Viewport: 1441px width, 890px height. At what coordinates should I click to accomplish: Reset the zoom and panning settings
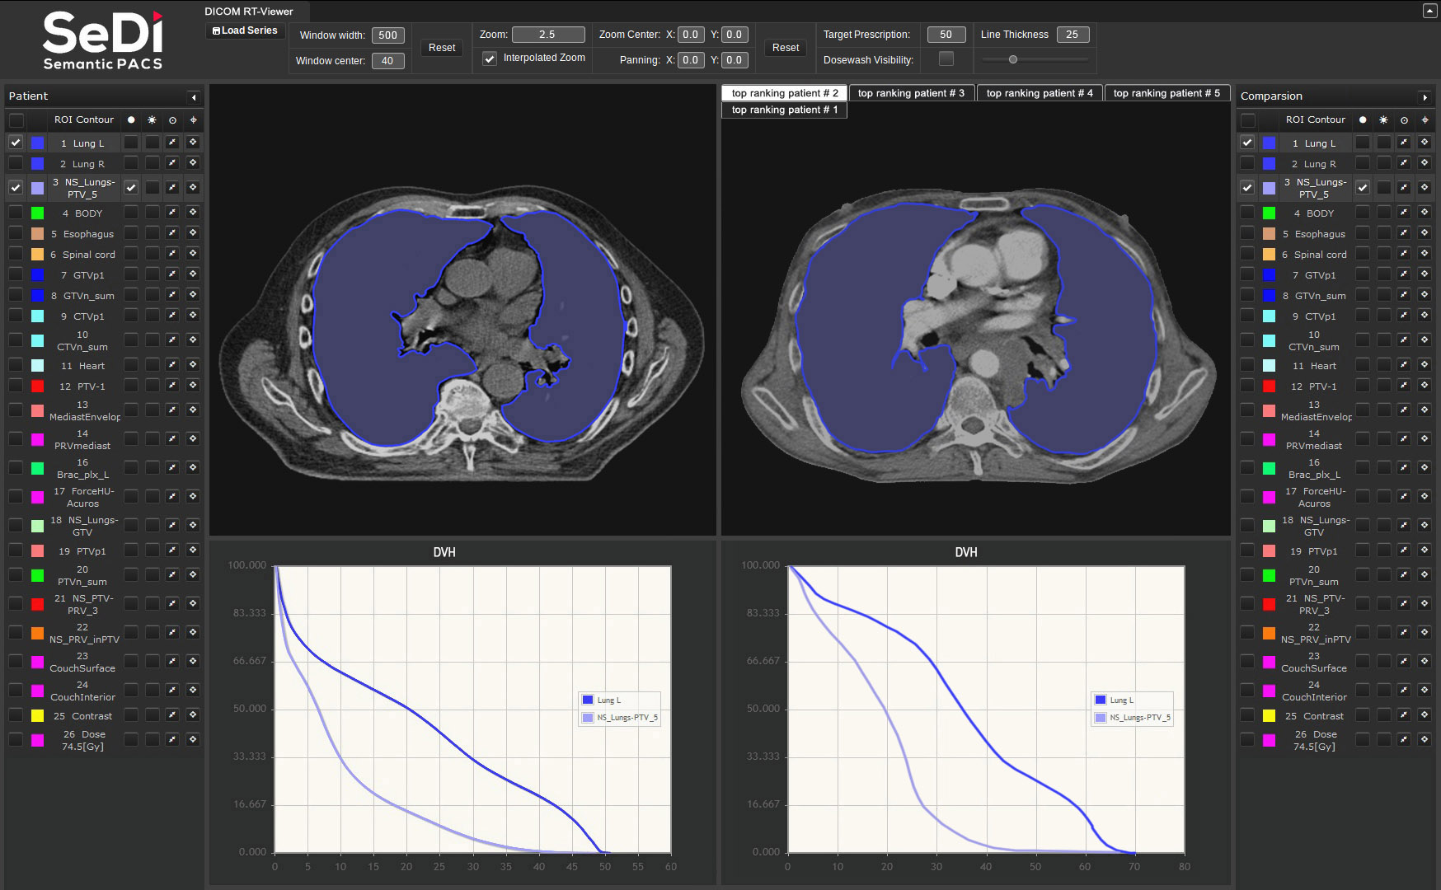click(786, 48)
